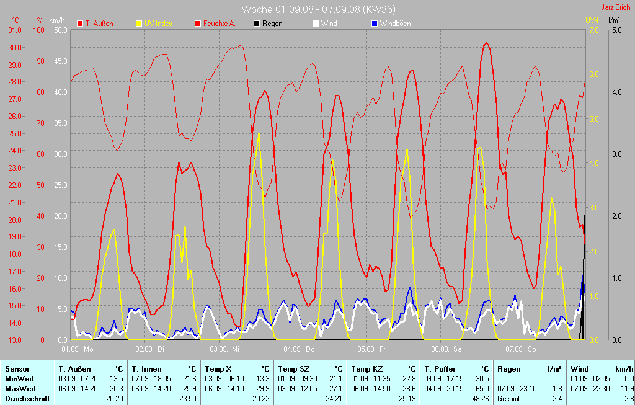The image size is (635, 405).
Task: Click the rain total value '2.4'
Action: pos(557,399)
